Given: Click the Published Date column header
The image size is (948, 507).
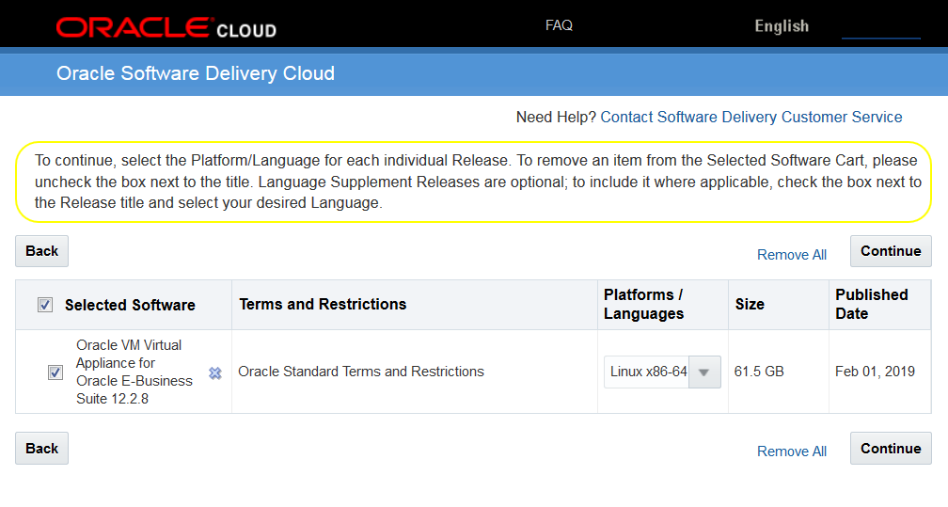Looking at the screenshot, I should click(x=871, y=304).
